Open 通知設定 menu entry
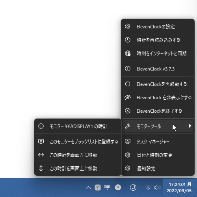 point(158,168)
